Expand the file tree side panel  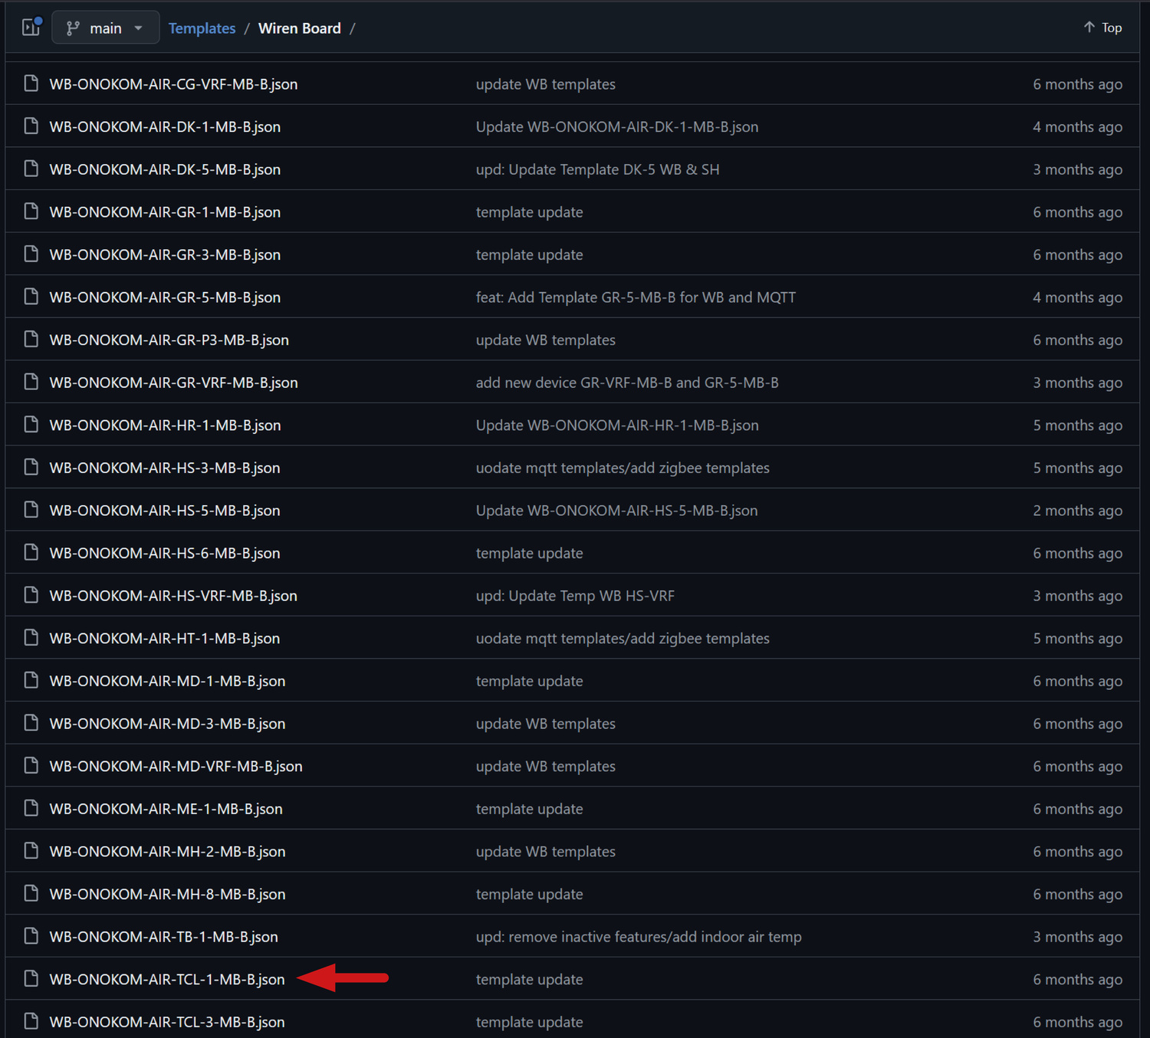[x=31, y=28]
